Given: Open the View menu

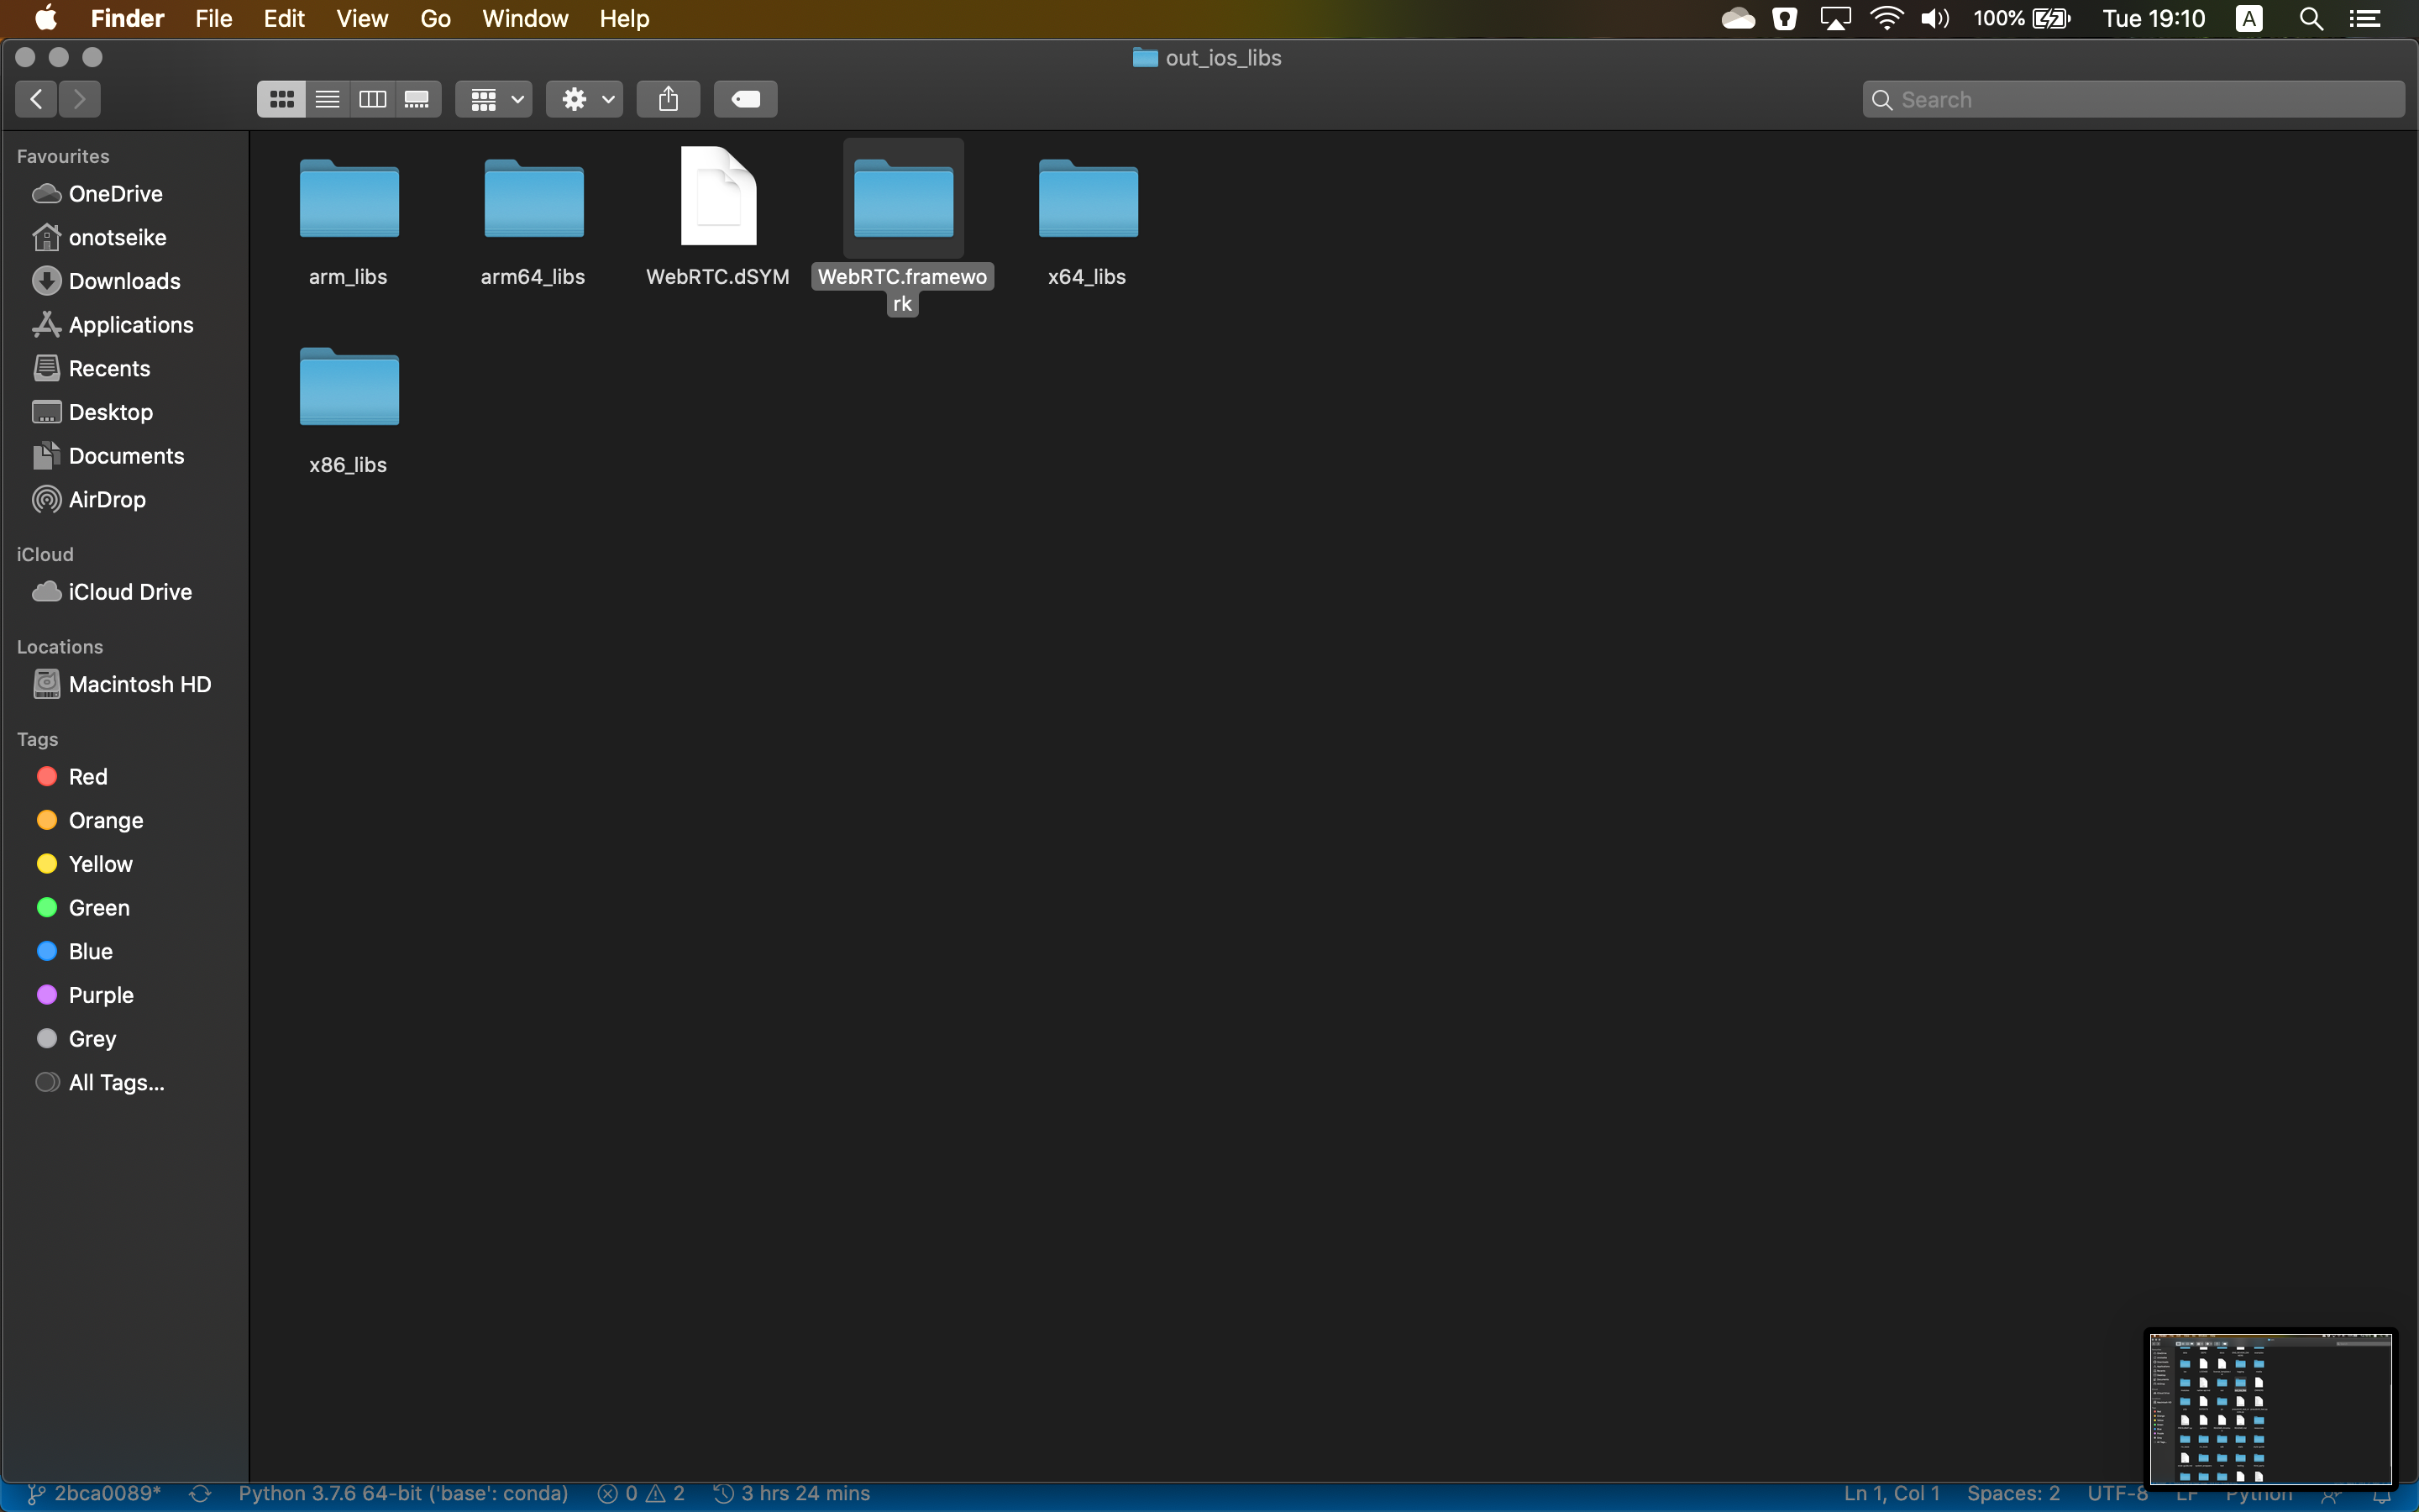Looking at the screenshot, I should tap(361, 18).
